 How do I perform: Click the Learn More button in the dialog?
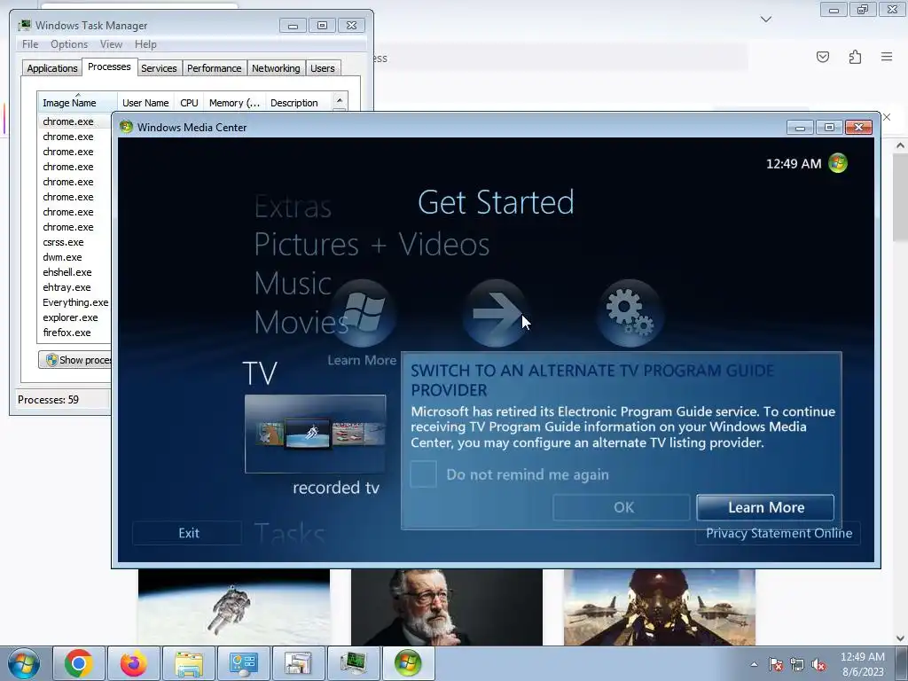(765, 507)
